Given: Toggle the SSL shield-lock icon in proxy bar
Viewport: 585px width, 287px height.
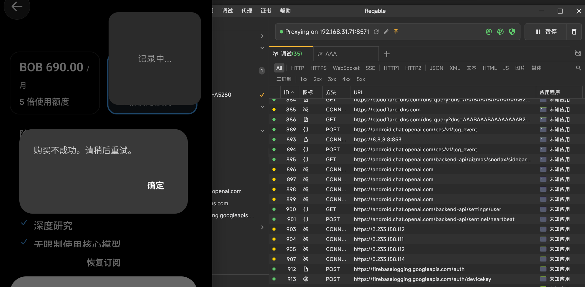Looking at the screenshot, I should pos(489,32).
